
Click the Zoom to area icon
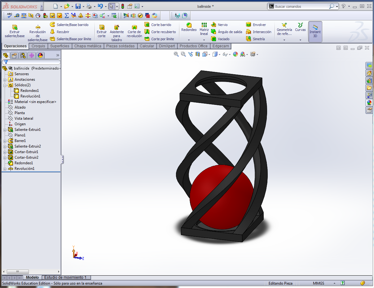click(183, 54)
